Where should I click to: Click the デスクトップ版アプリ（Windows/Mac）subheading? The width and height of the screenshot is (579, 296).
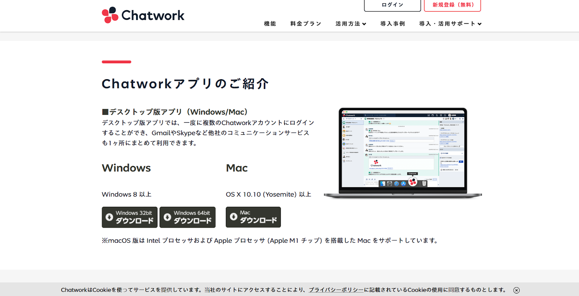click(175, 112)
